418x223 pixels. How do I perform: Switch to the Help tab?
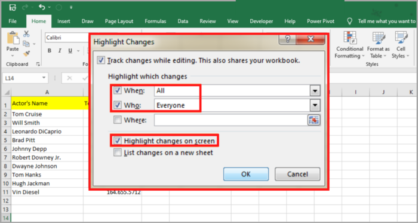point(290,22)
